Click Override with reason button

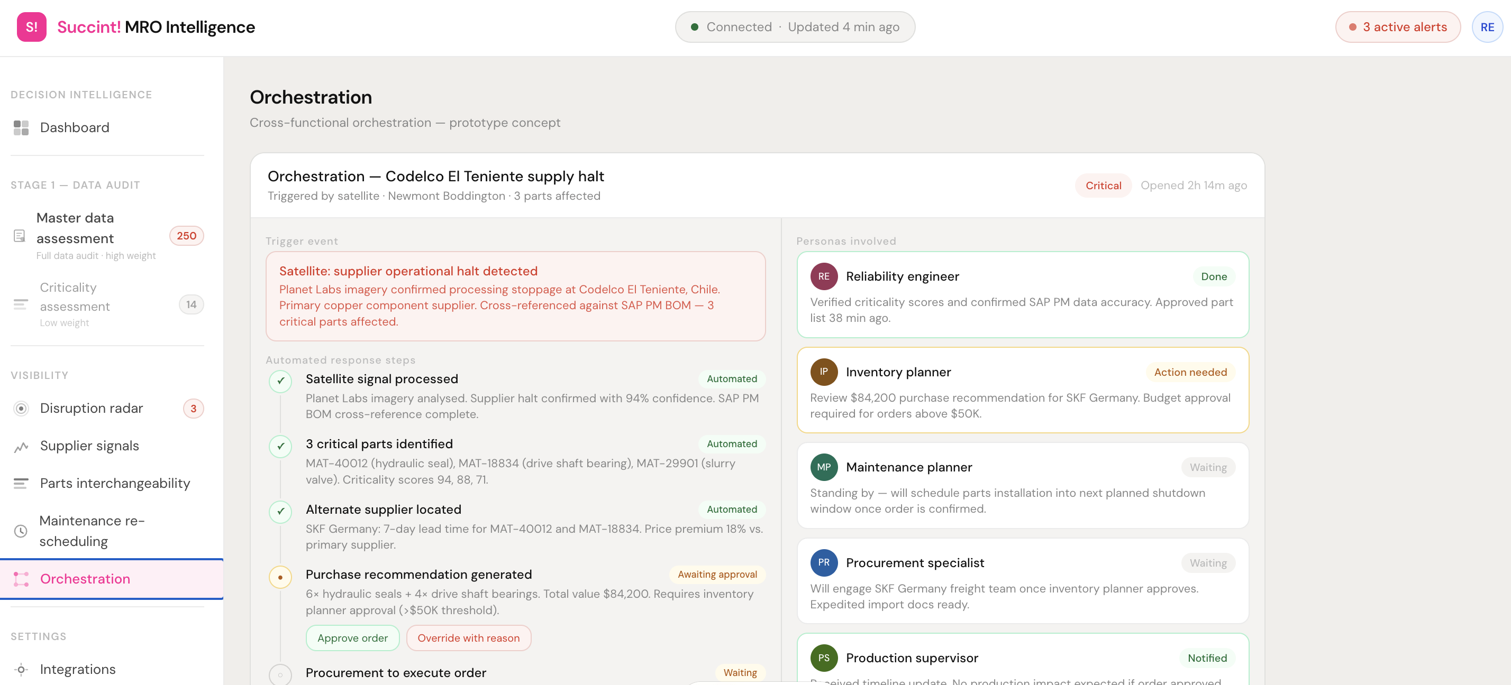pos(468,638)
